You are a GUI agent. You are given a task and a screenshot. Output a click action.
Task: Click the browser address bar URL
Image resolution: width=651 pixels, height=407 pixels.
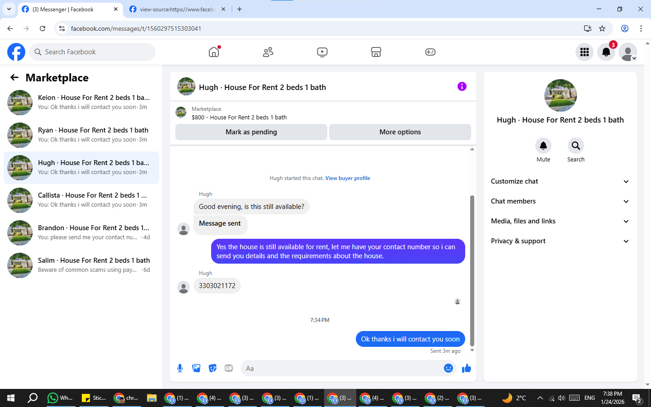coord(136,28)
